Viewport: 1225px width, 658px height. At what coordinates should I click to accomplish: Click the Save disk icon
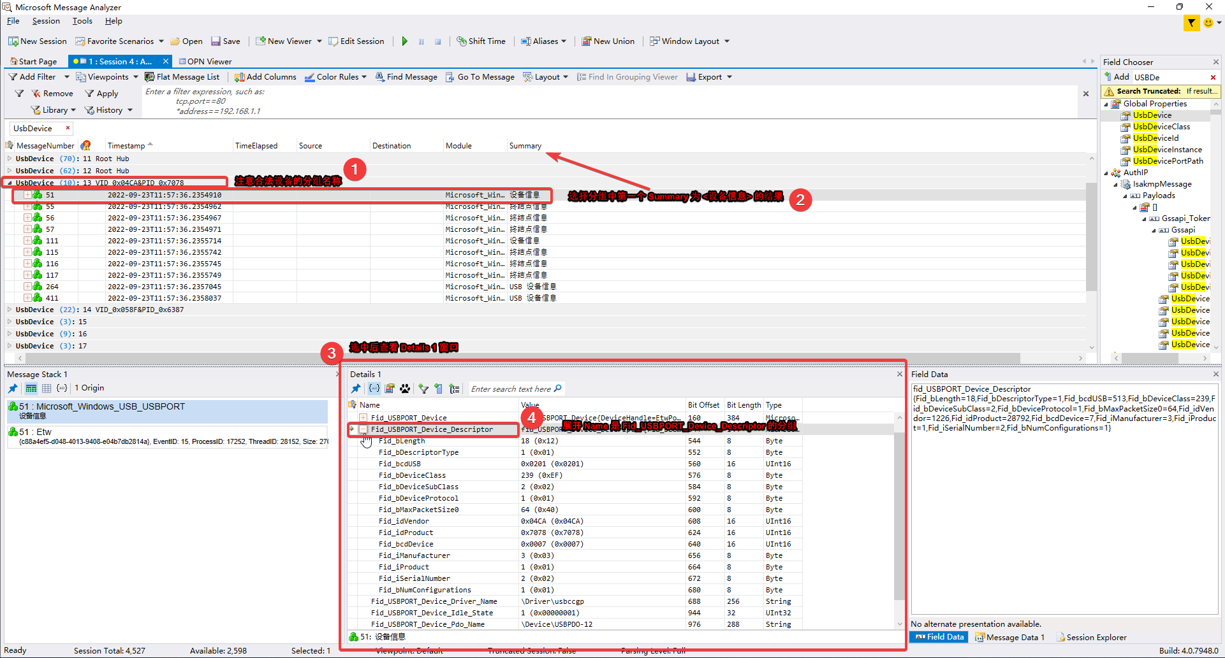coord(216,41)
